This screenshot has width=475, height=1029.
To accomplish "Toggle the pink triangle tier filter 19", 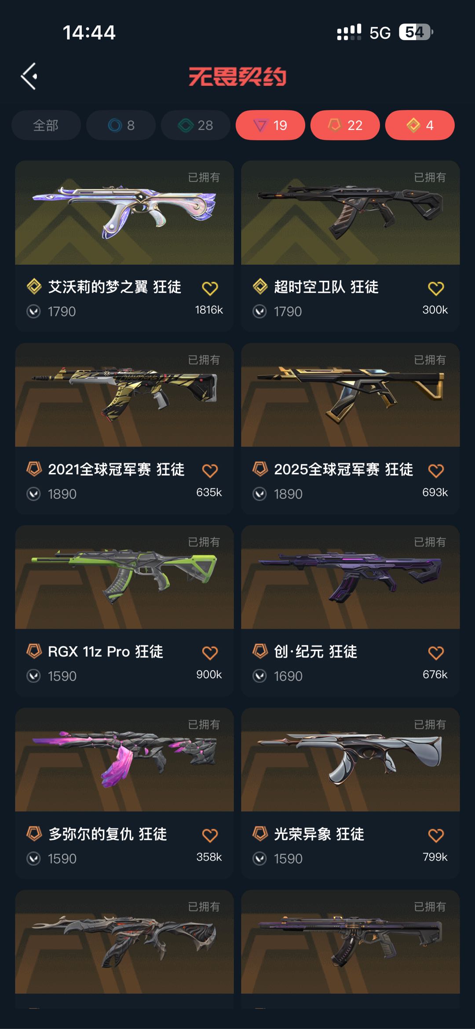I will pos(270,125).
